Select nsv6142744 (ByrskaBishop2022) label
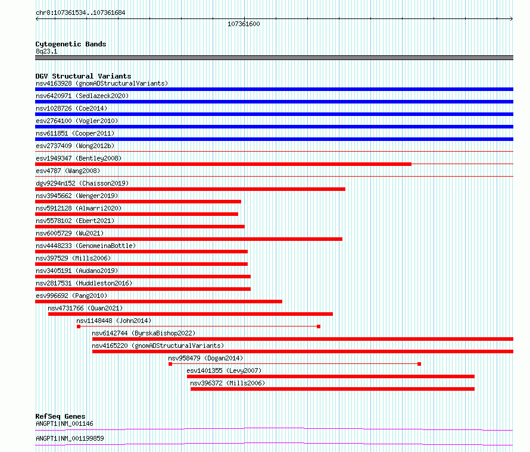Viewport: 530px width, 452px height. tap(144, 333)
